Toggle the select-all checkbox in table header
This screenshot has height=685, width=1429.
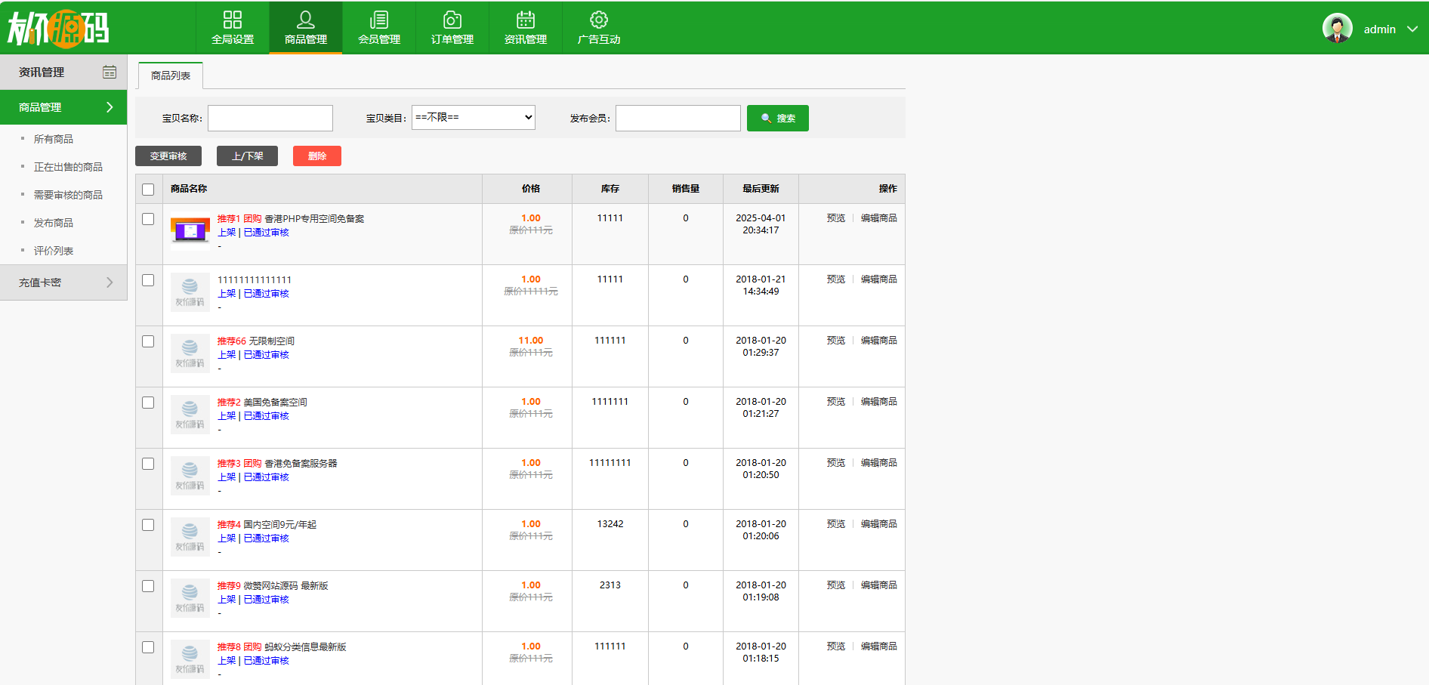click(x=148, y=190)
